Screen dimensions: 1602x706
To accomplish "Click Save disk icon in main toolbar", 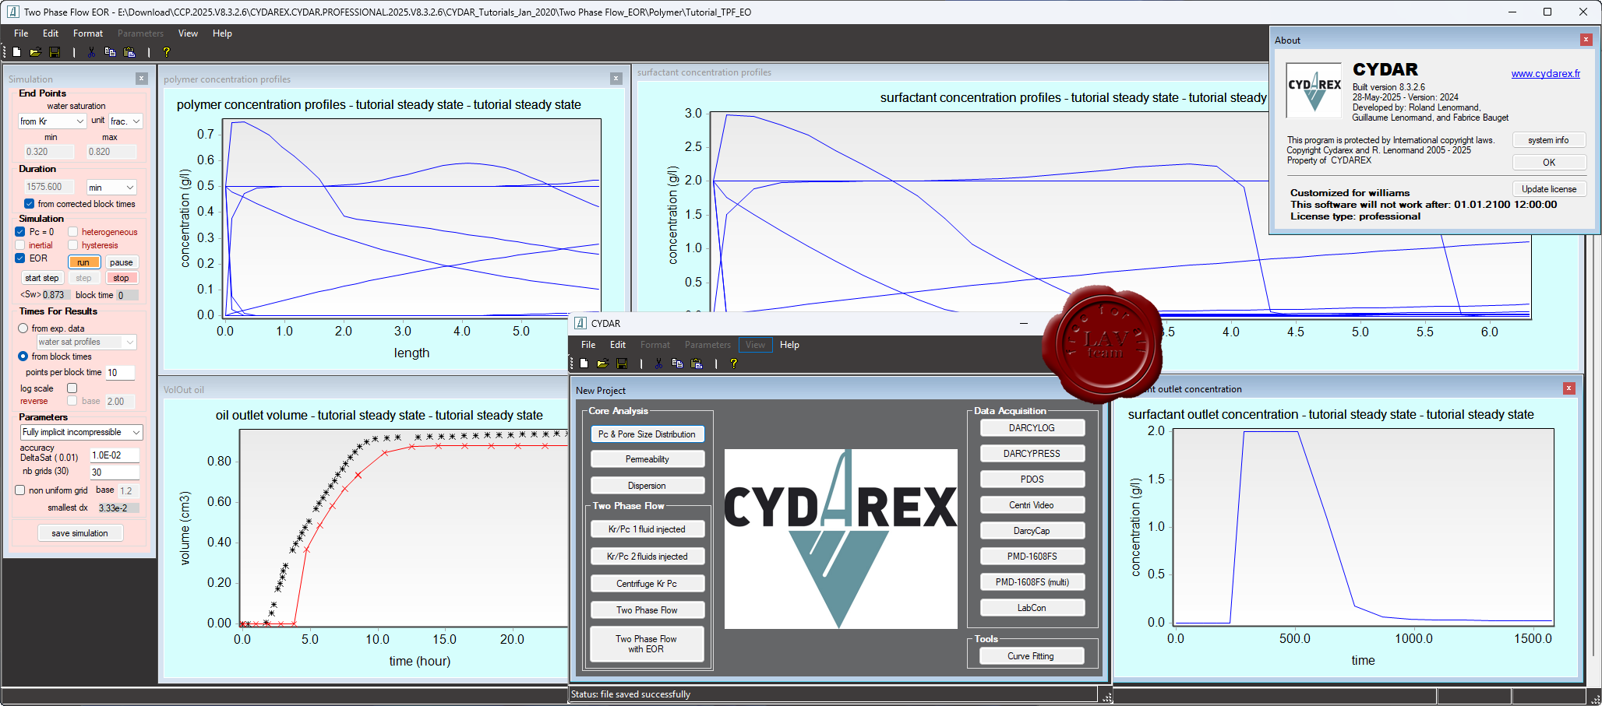I will point(55,52).
